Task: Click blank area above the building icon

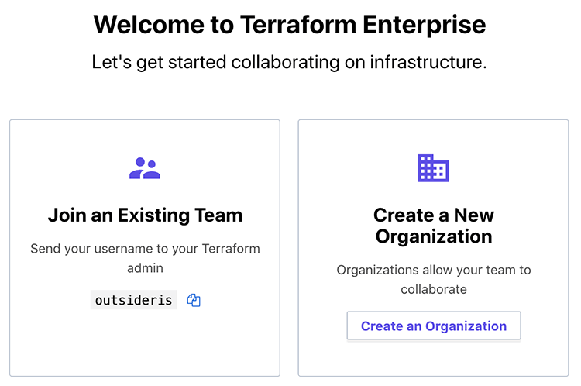Action: [x=434, y=136]
